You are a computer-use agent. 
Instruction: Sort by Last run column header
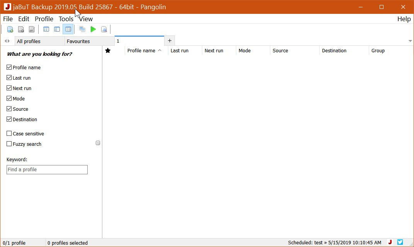click(185, 50)
